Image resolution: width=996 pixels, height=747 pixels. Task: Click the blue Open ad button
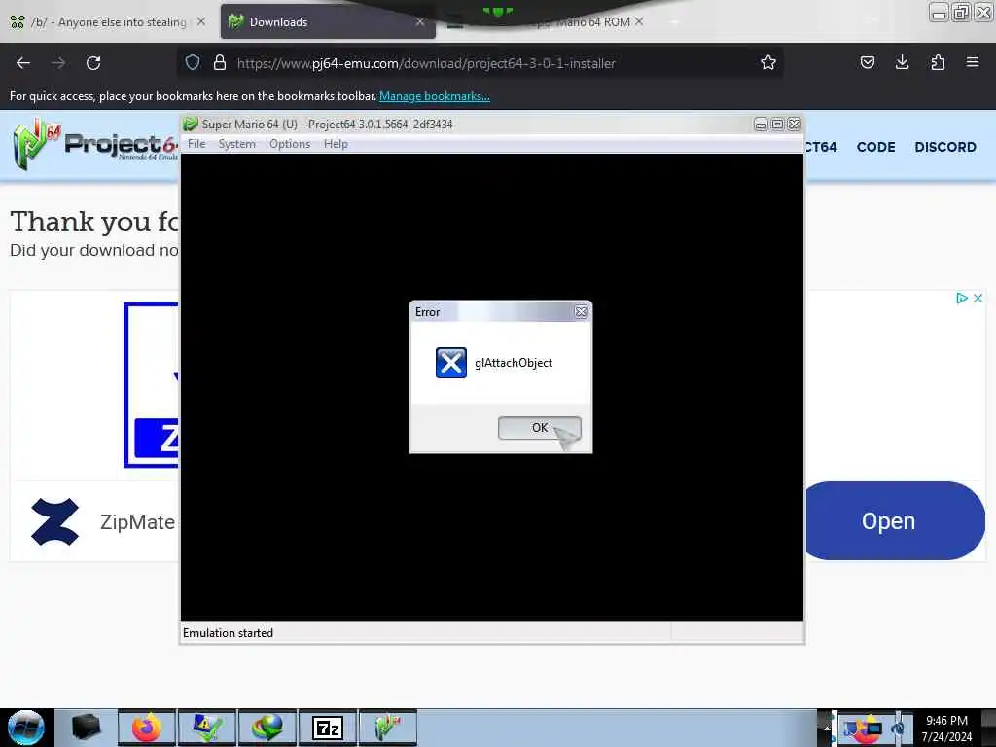[895, 521]
